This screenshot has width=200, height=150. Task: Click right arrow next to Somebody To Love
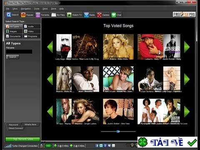[x=187, y=111]
